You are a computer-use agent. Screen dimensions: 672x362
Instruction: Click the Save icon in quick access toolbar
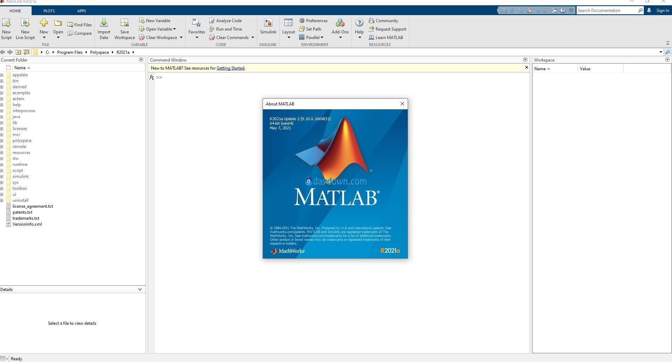504,10
